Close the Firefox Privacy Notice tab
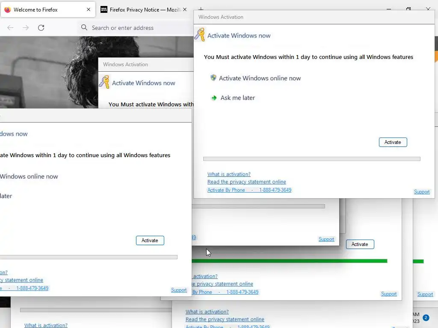This screenshot has height=328, width=438. coord(185,9)
